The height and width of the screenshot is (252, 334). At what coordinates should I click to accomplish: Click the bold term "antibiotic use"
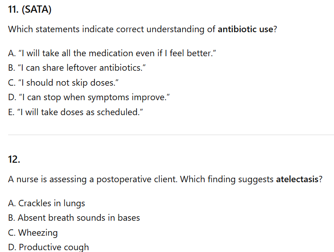click(x=245, y=29)
